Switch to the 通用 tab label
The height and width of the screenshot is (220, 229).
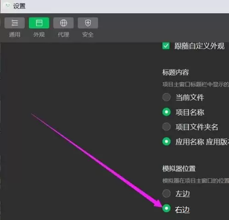click(x=15, y=35)
